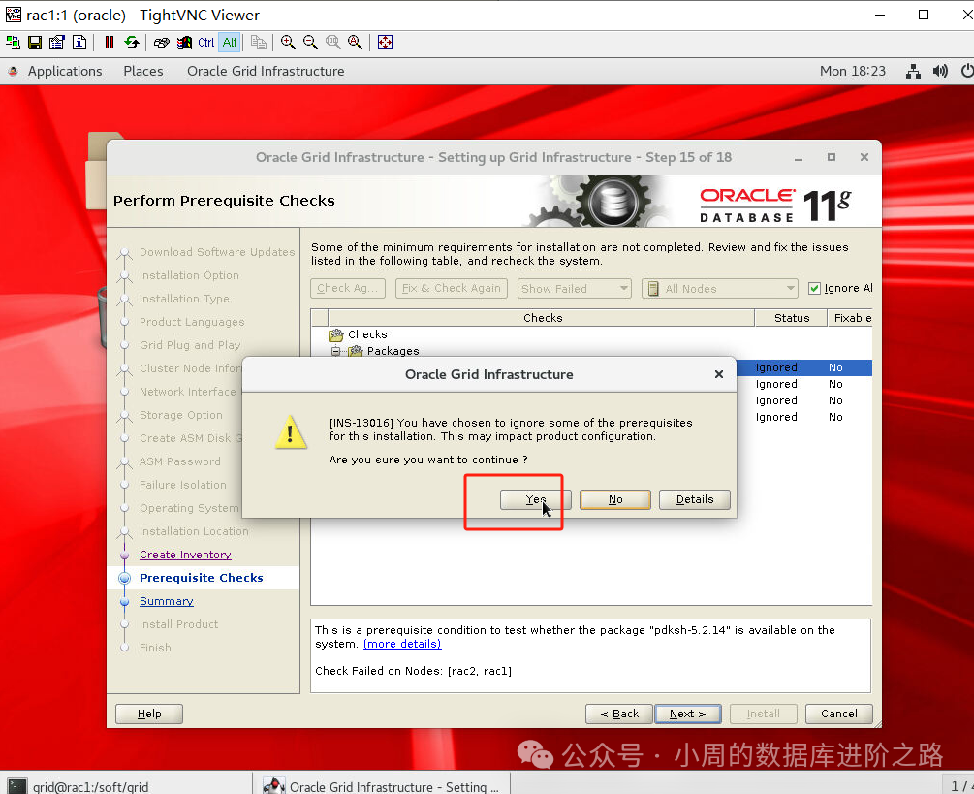Show Connection info via the 'i' icon
The height and width of the screenshot is (794, 974).
tap(79, 43)
